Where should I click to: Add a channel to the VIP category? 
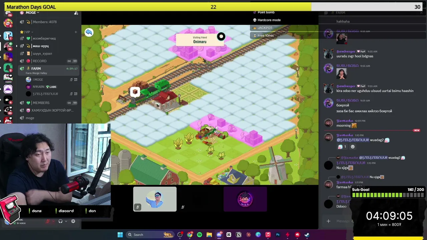pos(76,32)
